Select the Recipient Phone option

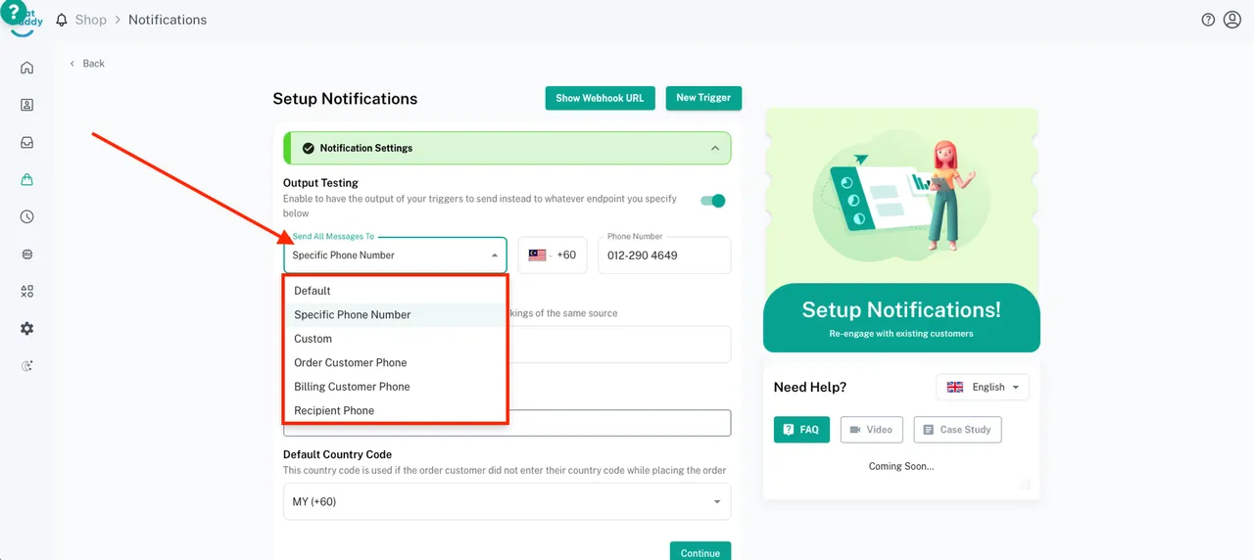point(334,410)
